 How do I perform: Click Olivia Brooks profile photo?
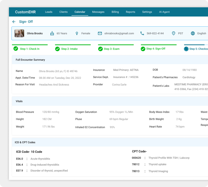[19, 33]
